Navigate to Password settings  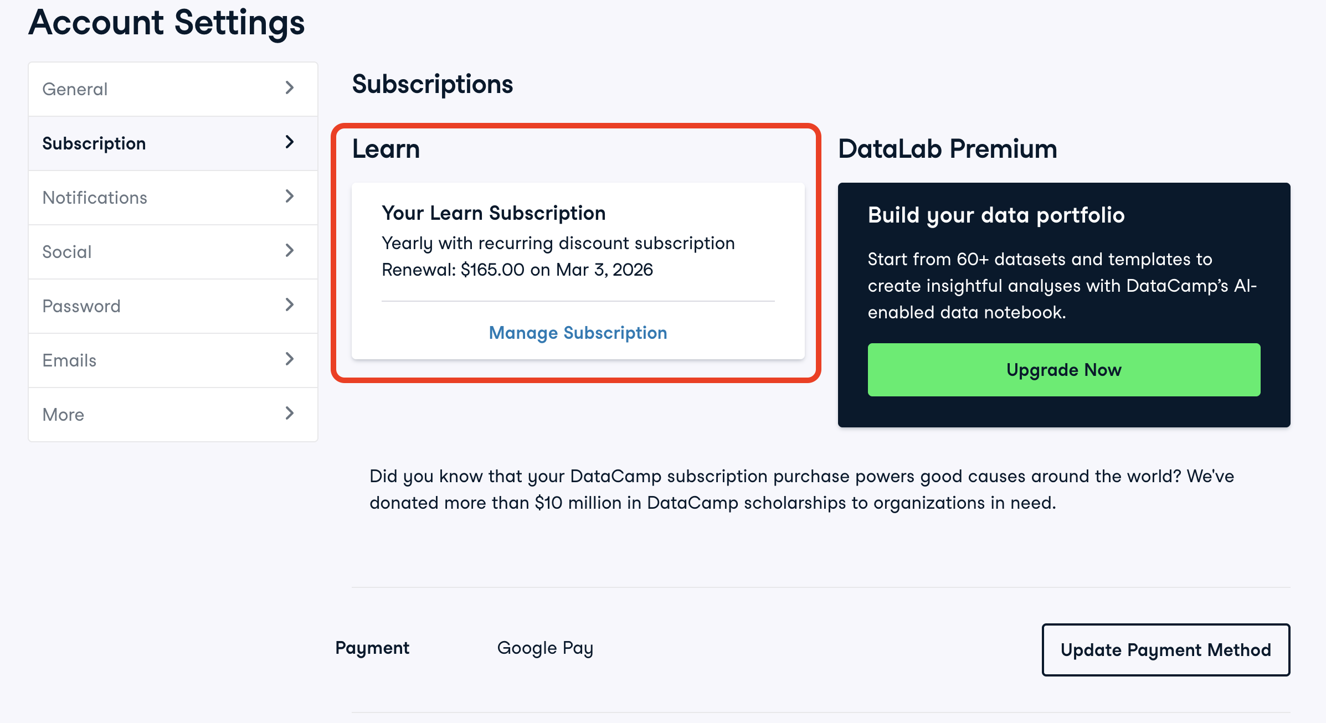[81, 306]
